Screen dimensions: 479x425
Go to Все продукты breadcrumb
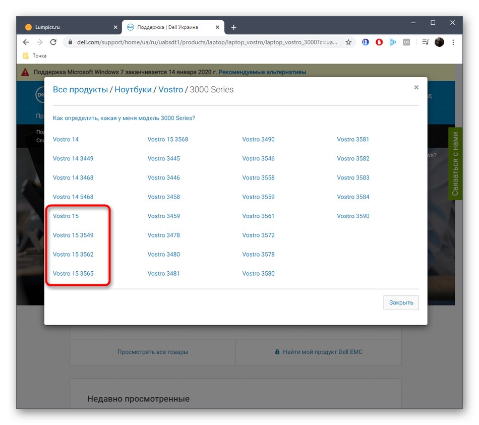(x=80, y=90)
